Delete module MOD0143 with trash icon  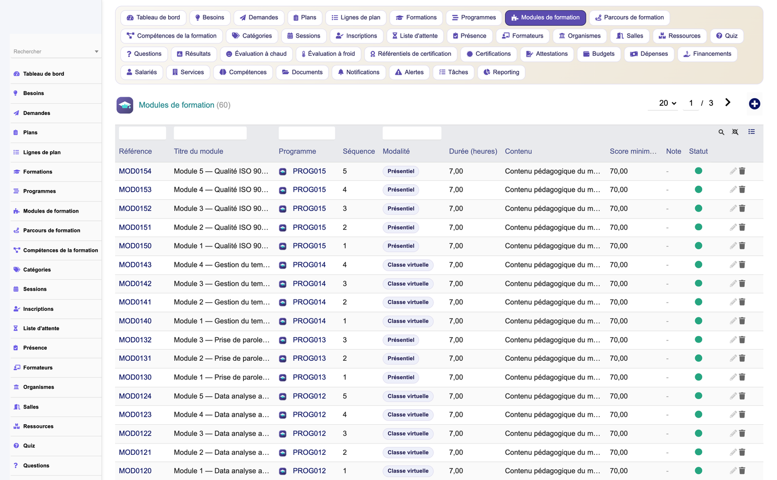coord(742,264)
